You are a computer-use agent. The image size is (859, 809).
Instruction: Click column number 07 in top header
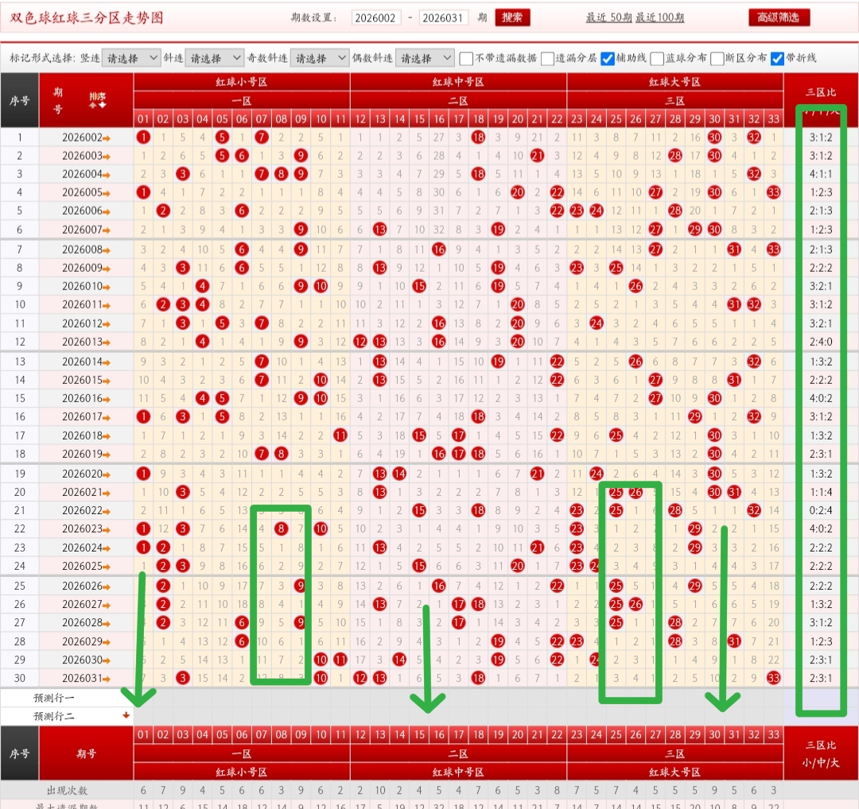tap(262, 118)
